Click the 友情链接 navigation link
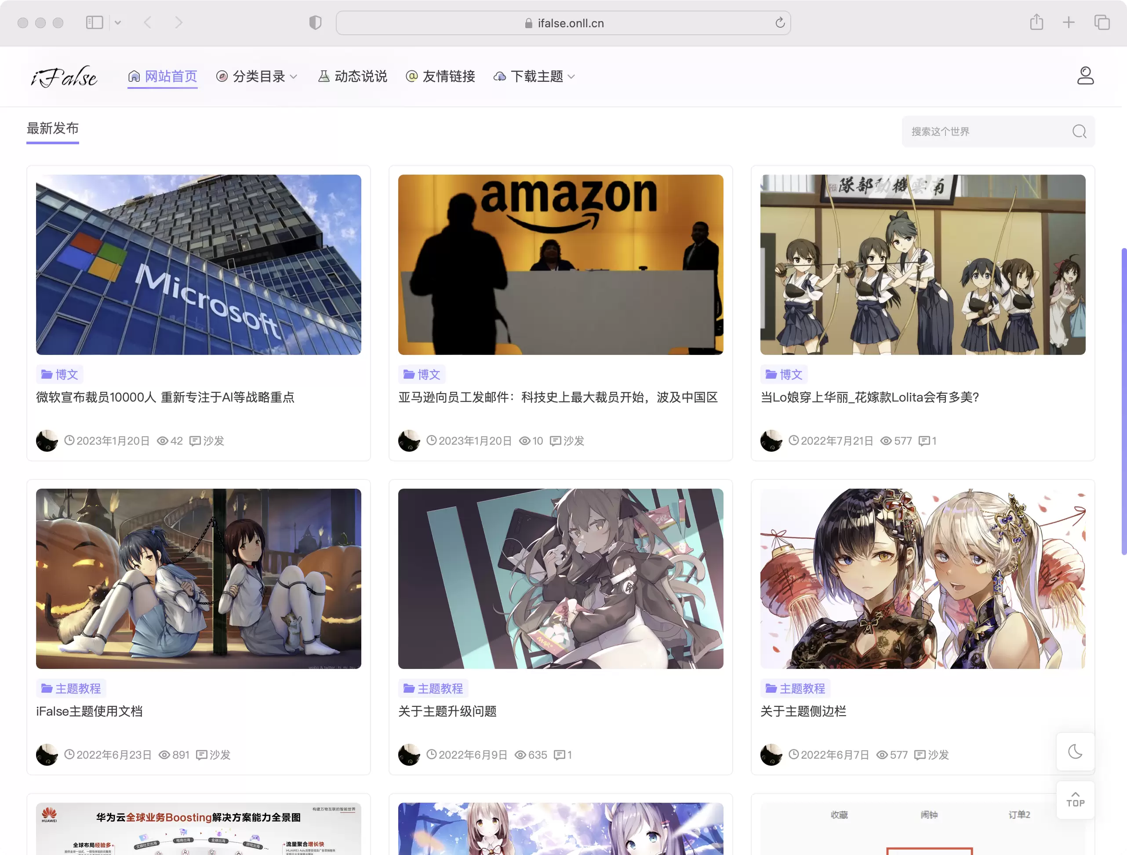The width and height of the screenshot is (1127, 855). click(439, 76)
